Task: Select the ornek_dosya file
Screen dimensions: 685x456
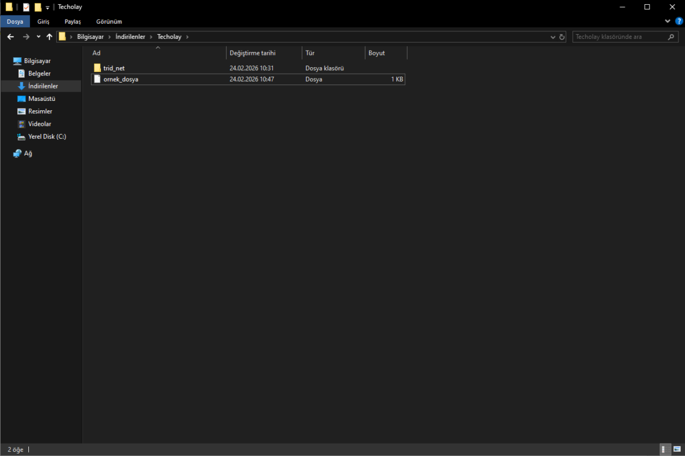Action: coord(120,79)
